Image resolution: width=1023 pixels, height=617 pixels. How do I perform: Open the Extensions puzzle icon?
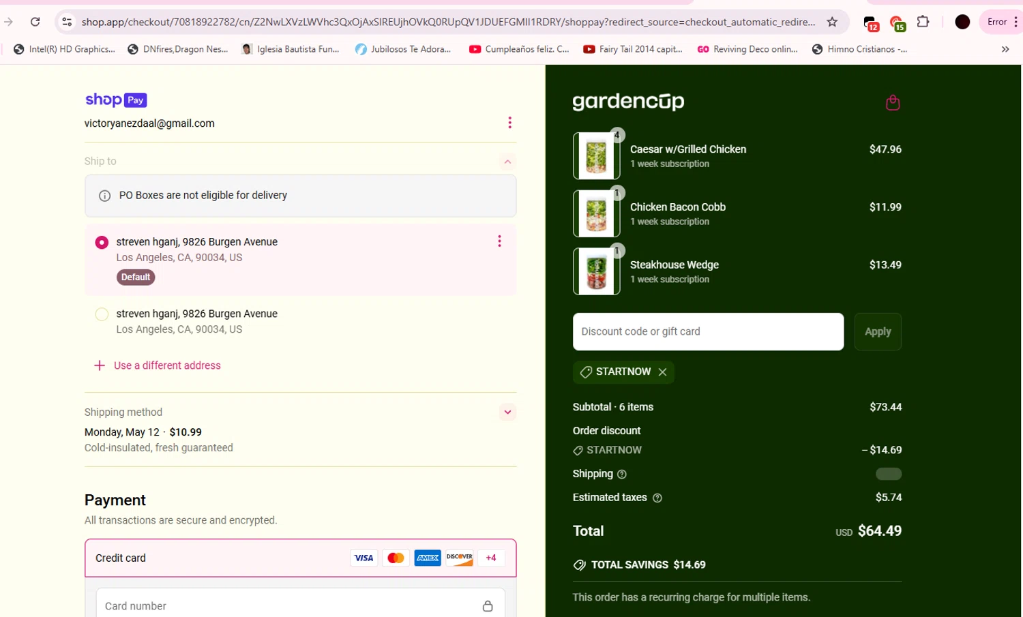[x=923, y=22]
